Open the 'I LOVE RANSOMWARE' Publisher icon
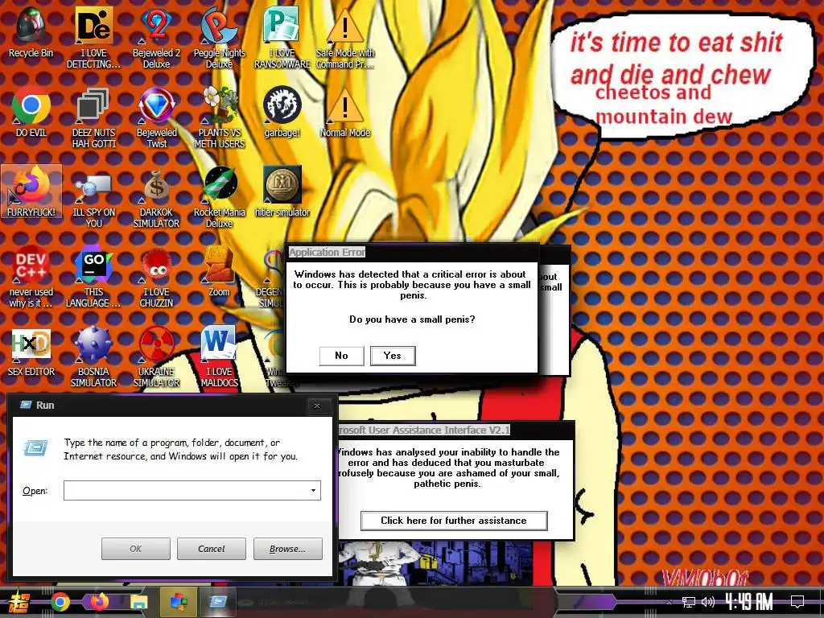Screen dimensions: 824x618 (x=282, y=37)
